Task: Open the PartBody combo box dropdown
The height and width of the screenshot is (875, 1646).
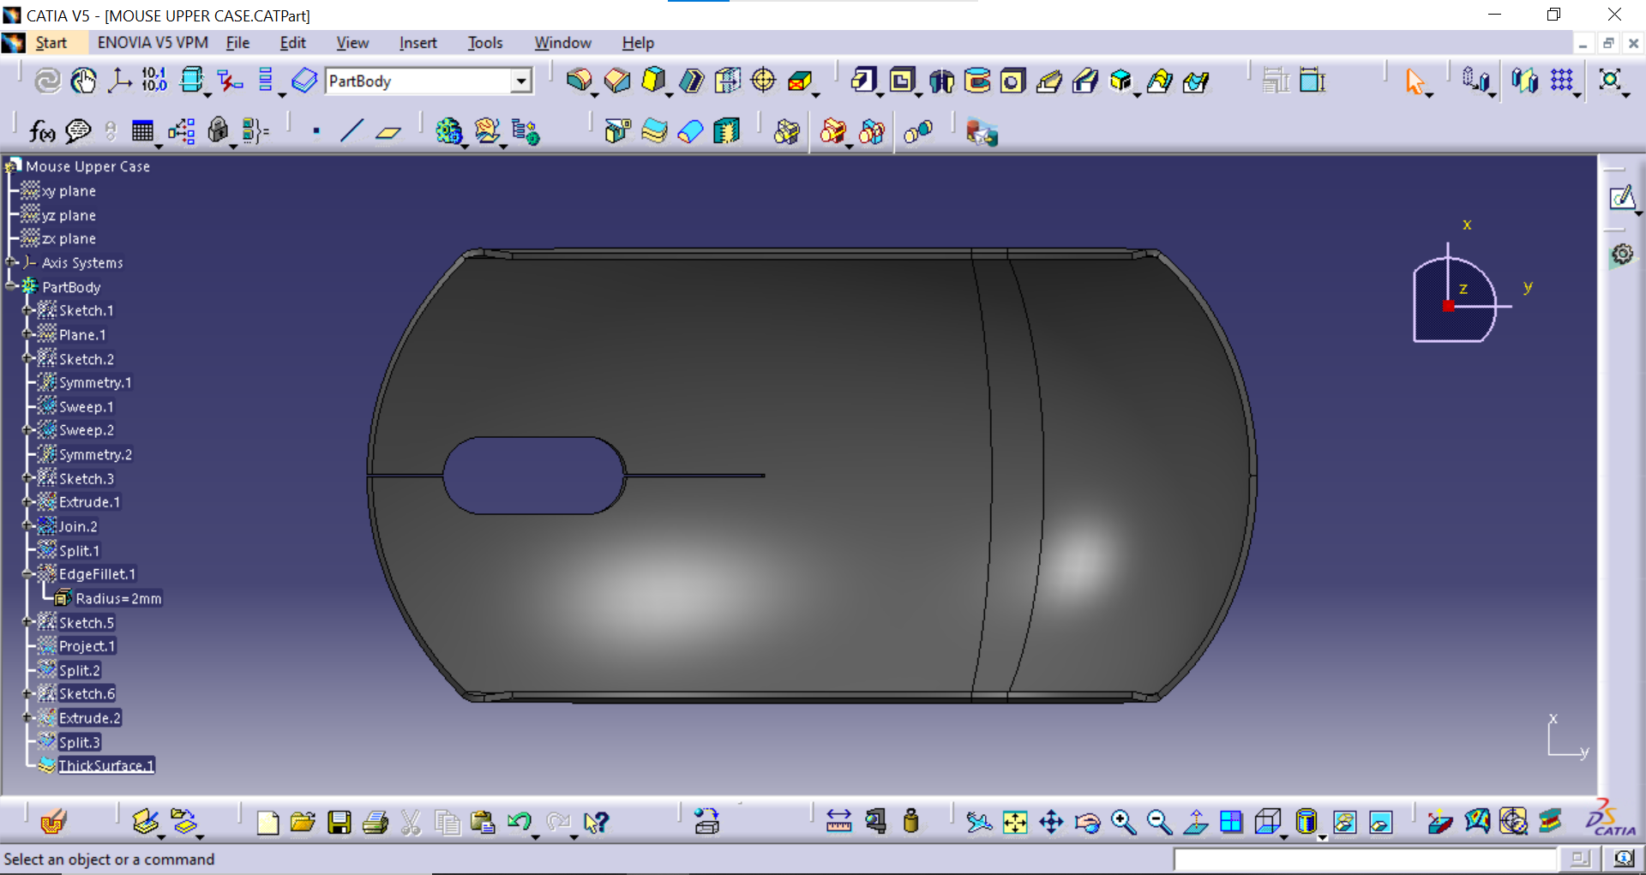Action: [x=520, y=81]
